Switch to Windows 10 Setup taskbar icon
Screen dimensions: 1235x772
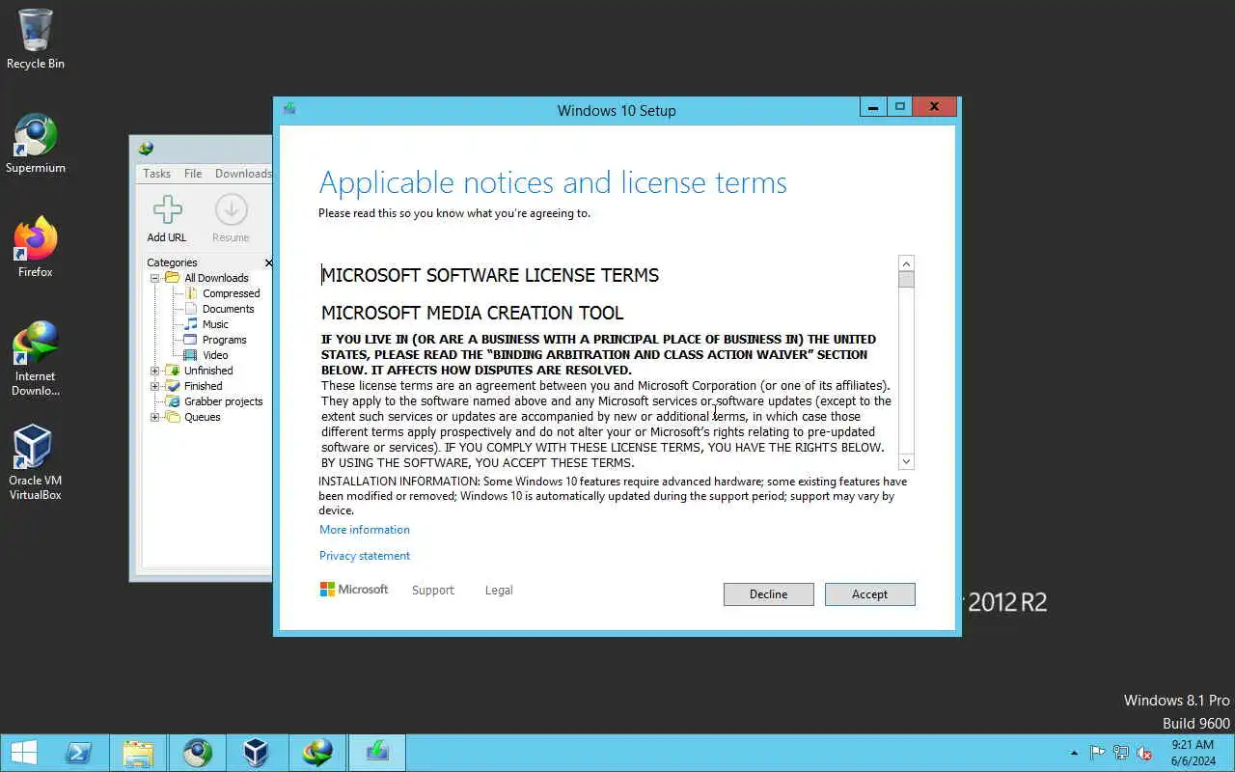tap(377, 753)
